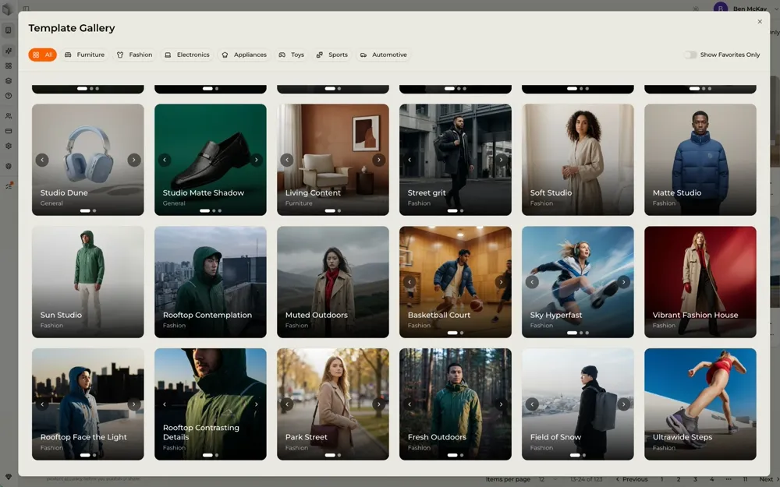Click the Living Content title text
The width and height of the screenshot is (780, 487).
(x=313, y=192)
